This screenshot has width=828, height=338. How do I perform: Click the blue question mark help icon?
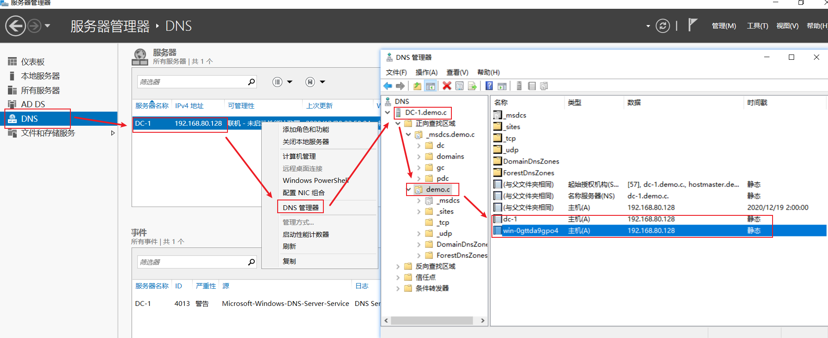pyautogui.click(x=489, y=86)
